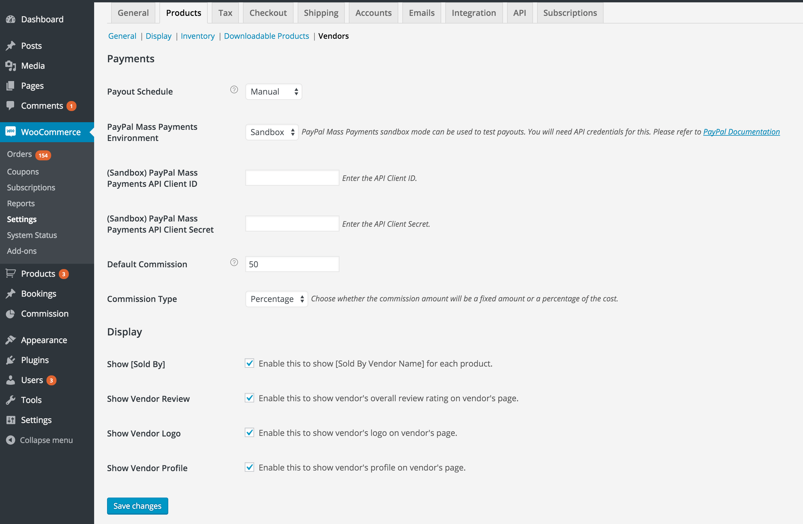The image size is (803, 524).
Task: Open the Downloadable Products subsection
Action: [266, 36]
